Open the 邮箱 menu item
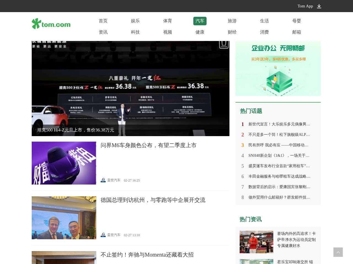 (296, 32)
